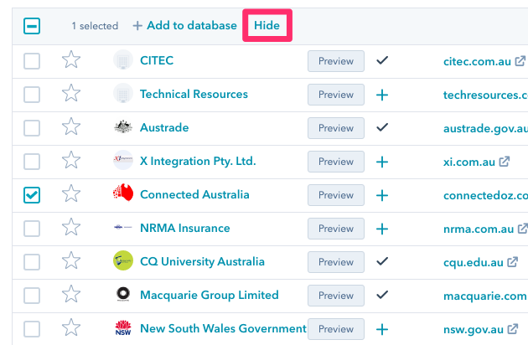Image resolution: width=528 pixels, height=345 pixels.
Task: Open Preview for NRMA Insurance
Action: [x=335, y=229]
